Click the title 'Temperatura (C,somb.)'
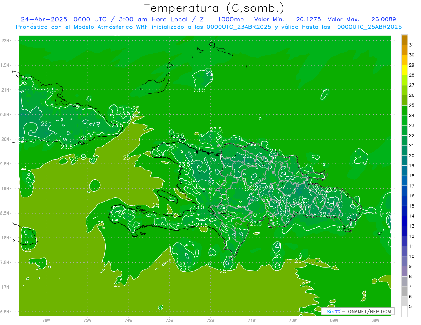 pyautogui.click(x=214, y=8)
